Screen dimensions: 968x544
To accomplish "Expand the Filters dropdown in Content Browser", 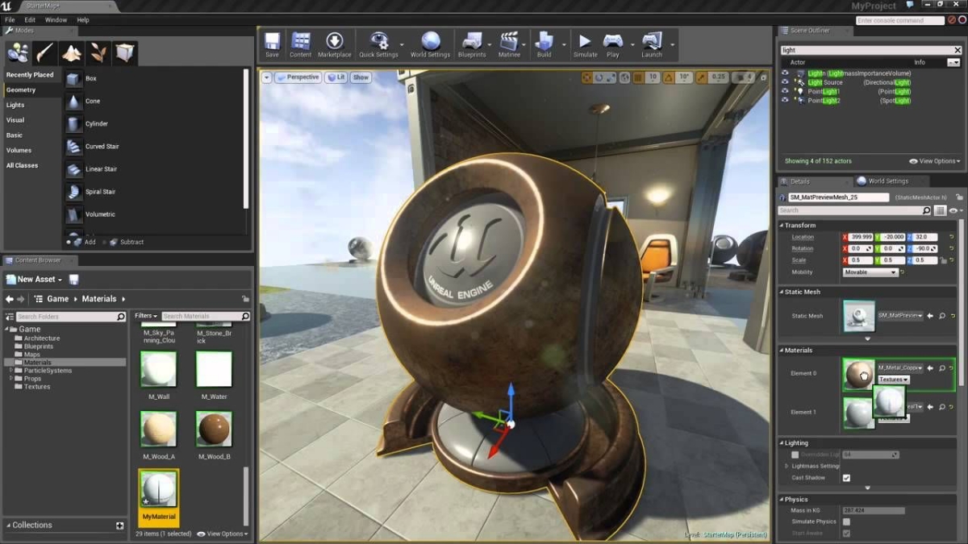I will click(x=145, y=316).
